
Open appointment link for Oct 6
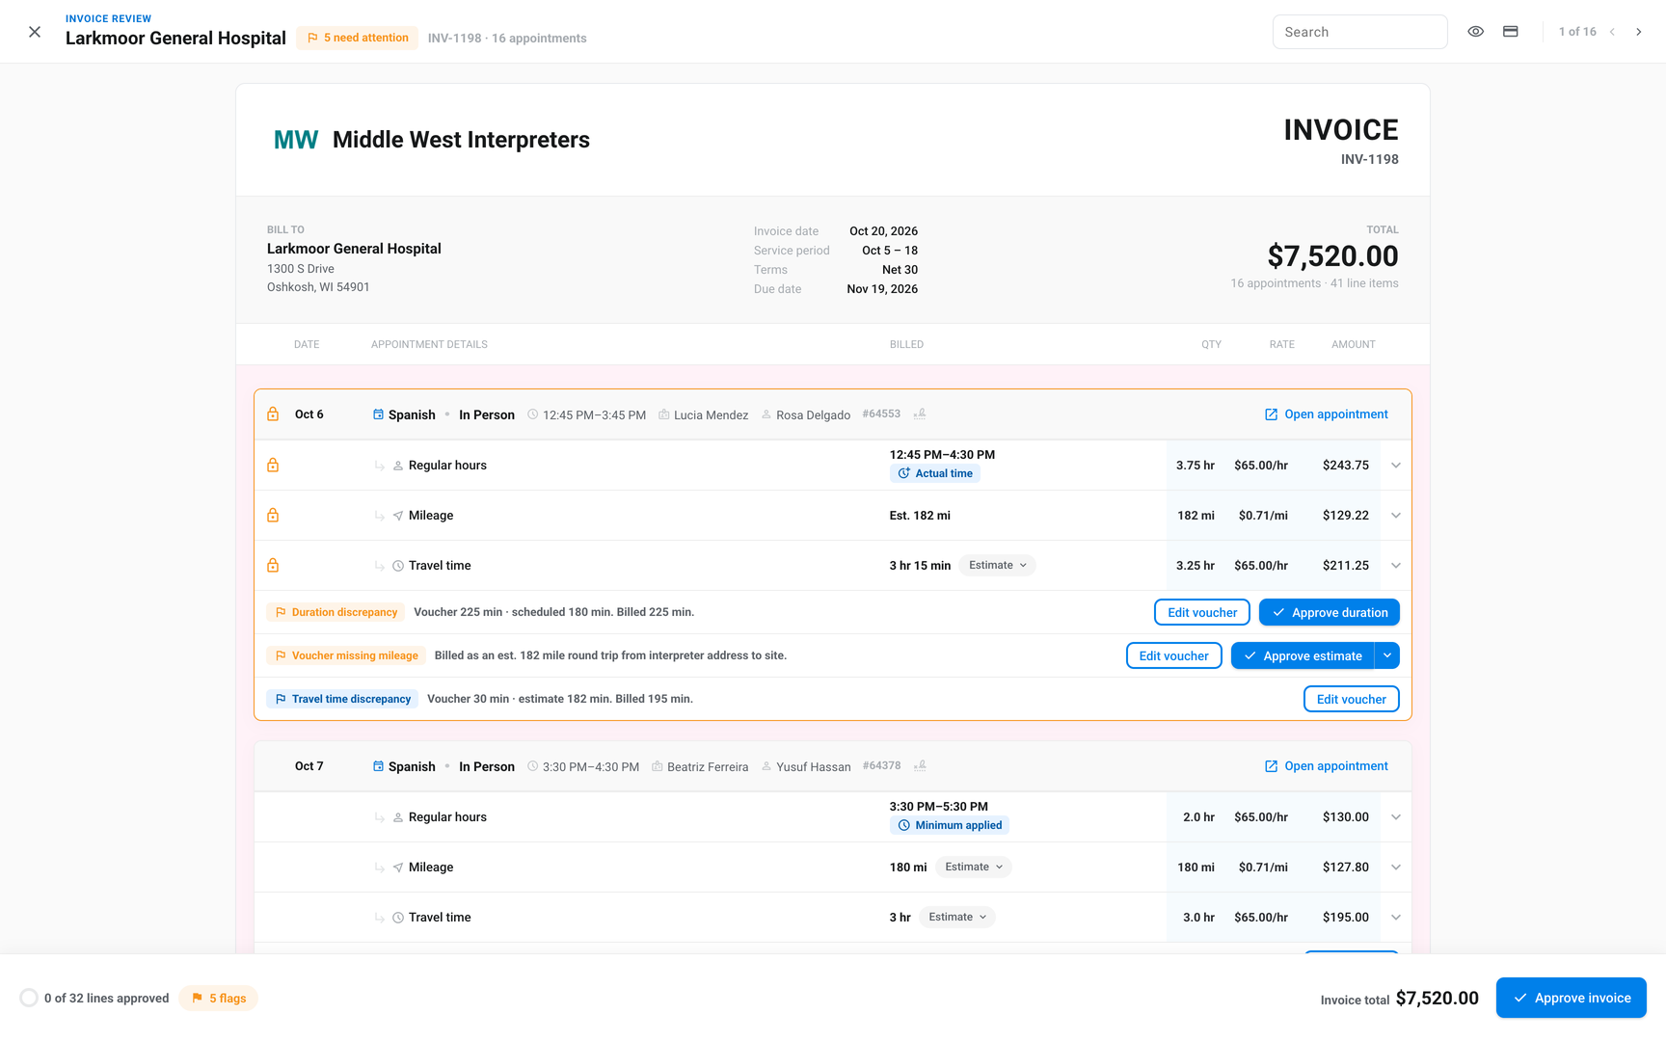(x=1327, y=414)
